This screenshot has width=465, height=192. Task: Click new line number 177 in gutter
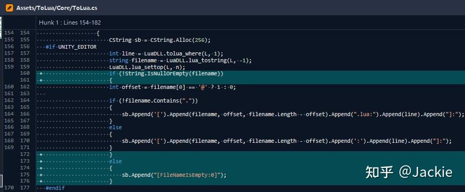point(25,188)
